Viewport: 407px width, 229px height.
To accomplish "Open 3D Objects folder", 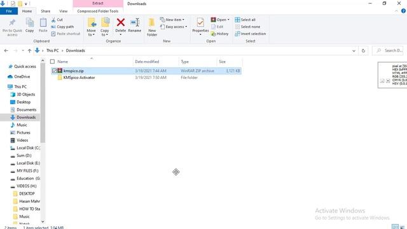I will 25,94.
